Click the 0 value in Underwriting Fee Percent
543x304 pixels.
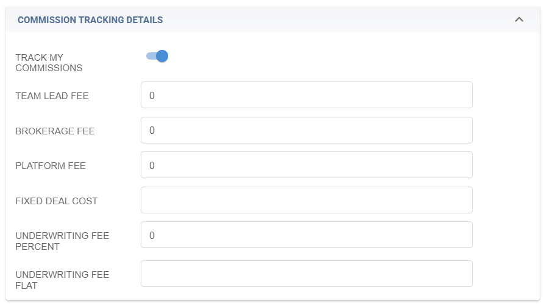tap(152, 235)
